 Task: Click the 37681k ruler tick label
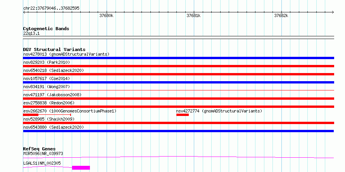pyautogui.click(x=193, y=15)
